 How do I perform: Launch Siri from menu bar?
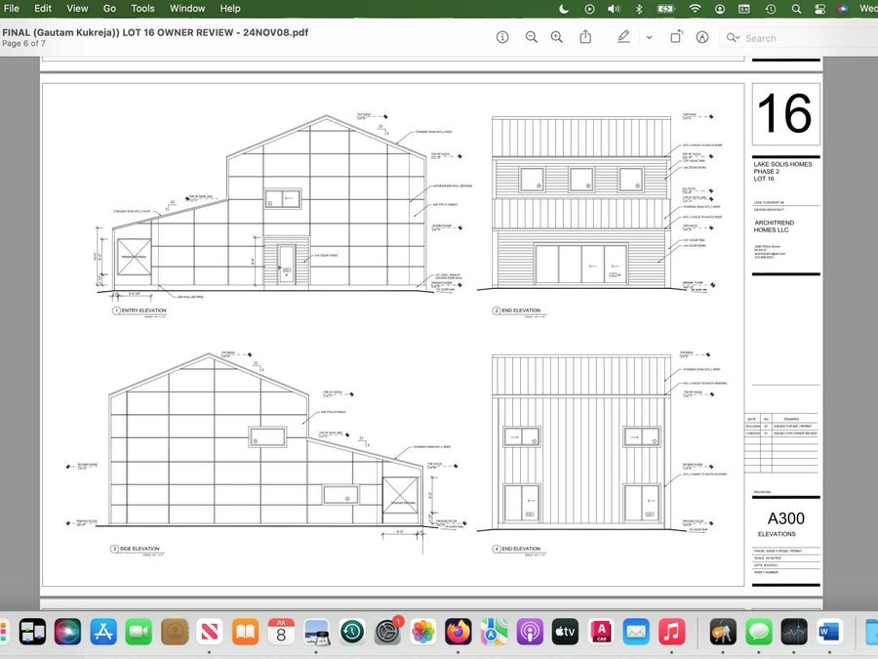[x=842, y=9]
